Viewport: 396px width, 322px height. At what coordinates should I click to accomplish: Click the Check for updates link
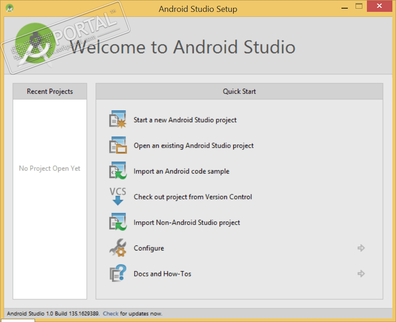pyautogui.click(x=110, y=314)
